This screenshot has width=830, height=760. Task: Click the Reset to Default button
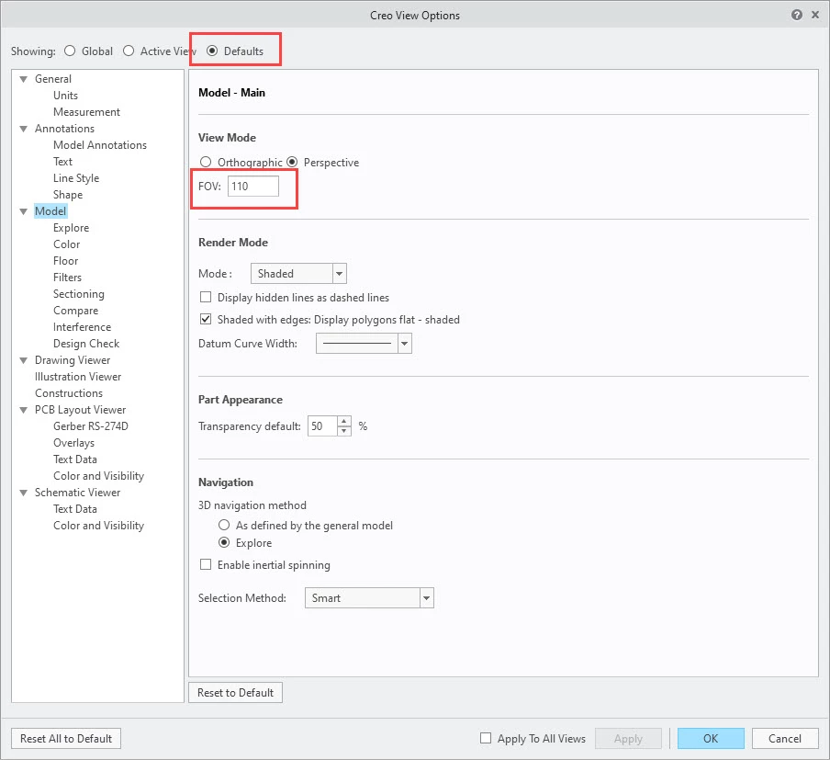tap(236, 693)
